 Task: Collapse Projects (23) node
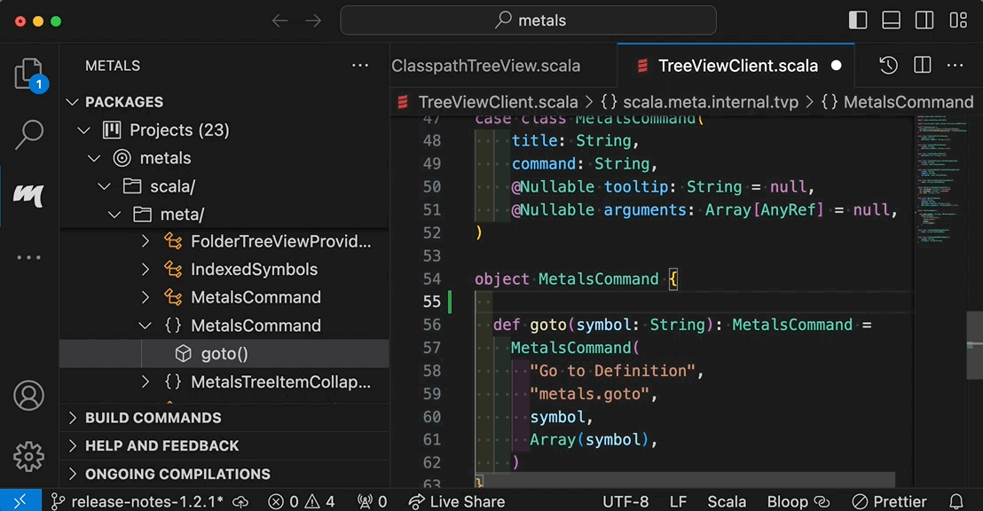[x=83, y=130]
